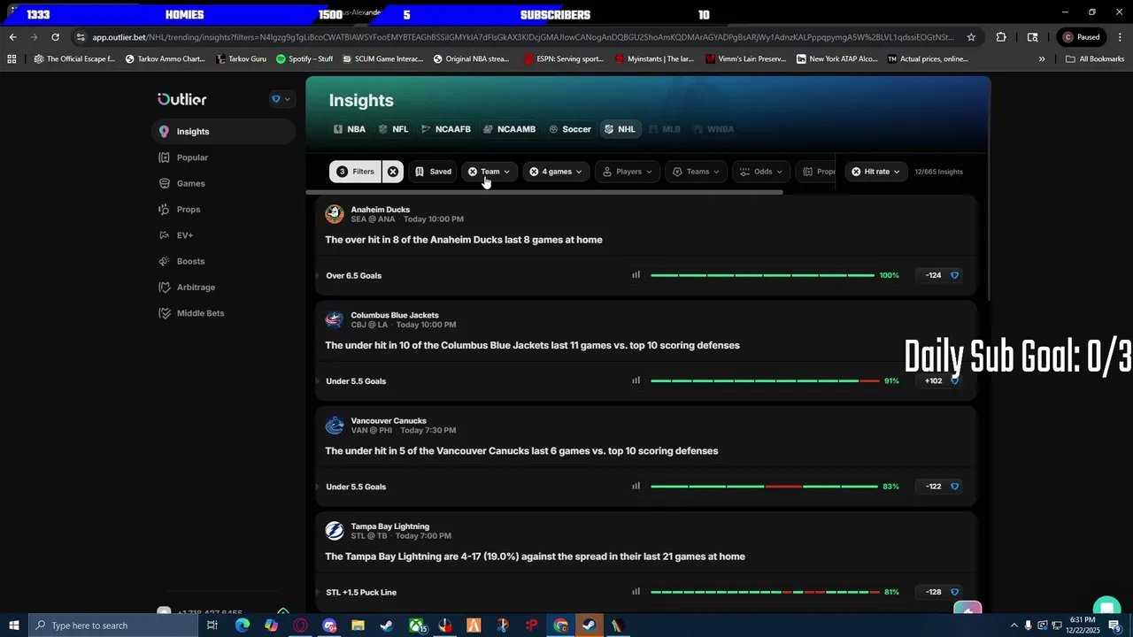The height and width of the screenshot is (637, 1133).
Task: Click the horizontal scrollbar under the filter chips
Action: coord(544,192)
